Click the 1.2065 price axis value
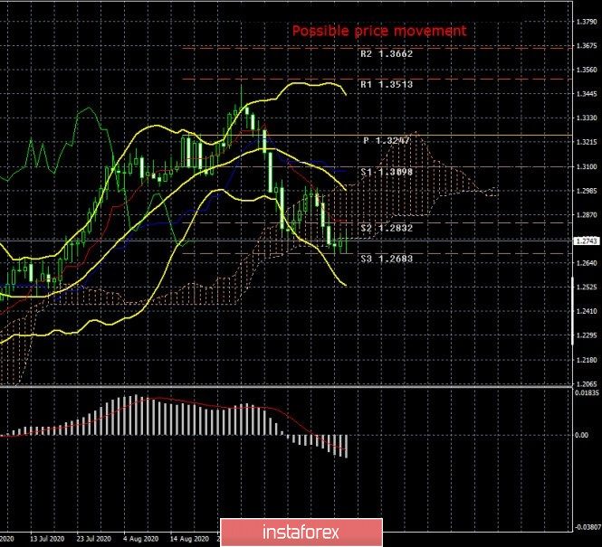Viewport: 602px width, 547px height. (587, 383)
